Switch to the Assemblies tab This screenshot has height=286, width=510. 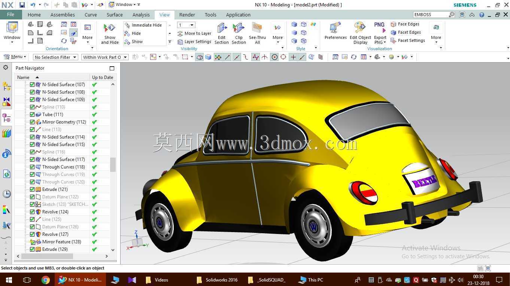click(x=63, y=15)
